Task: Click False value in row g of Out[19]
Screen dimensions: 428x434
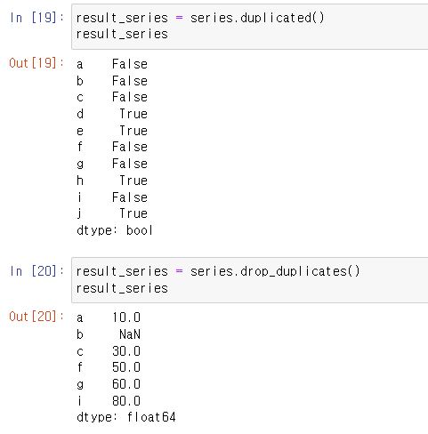Action: point(130,164)
